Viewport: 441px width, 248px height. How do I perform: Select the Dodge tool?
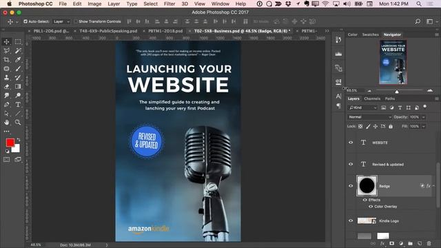point(18,96)
